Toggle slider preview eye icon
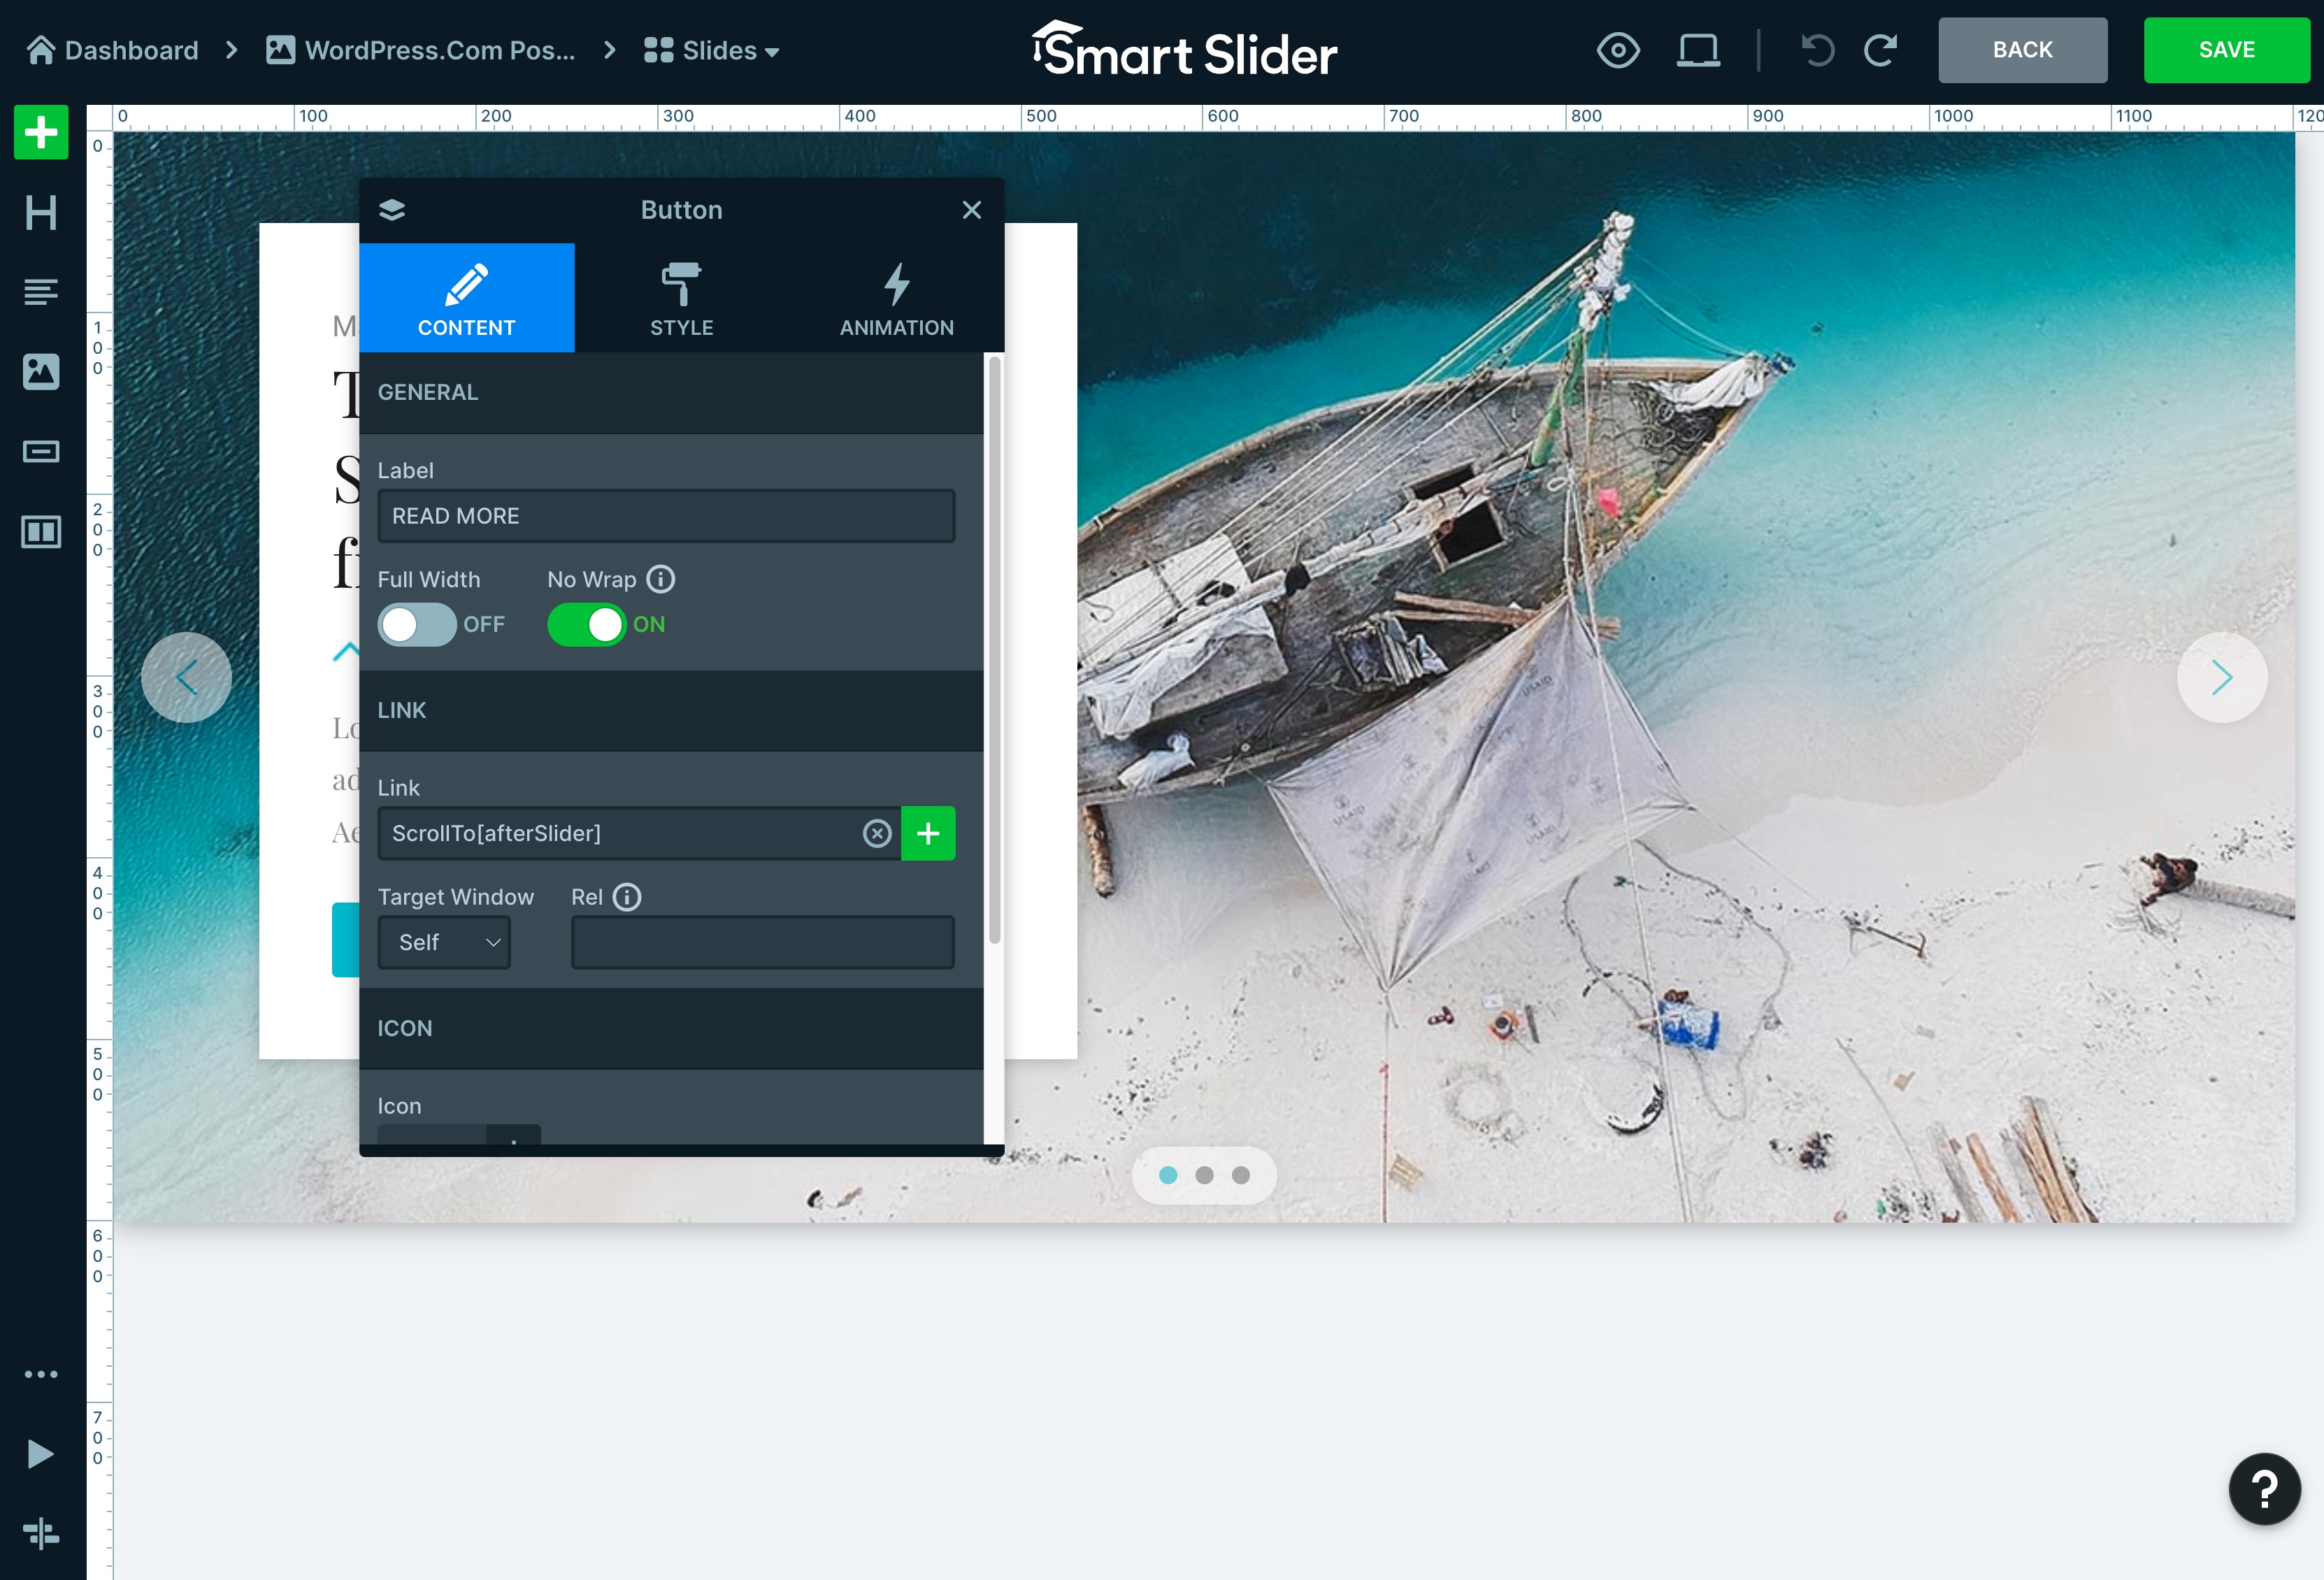 click(1618, 50)
